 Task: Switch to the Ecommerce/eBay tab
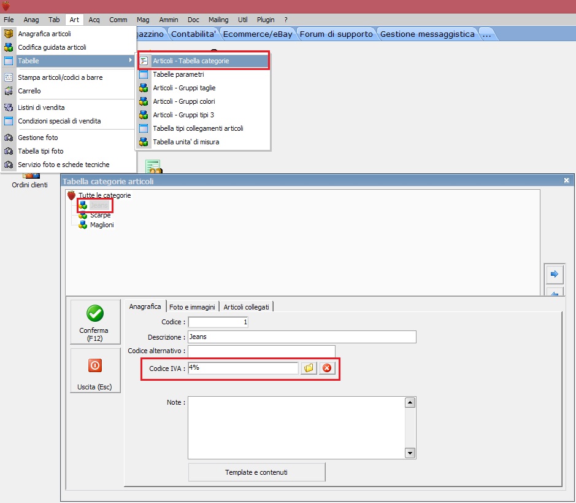pos(258,34)
